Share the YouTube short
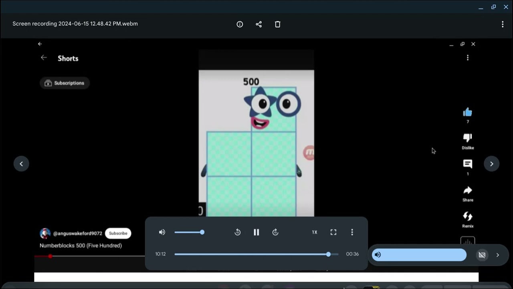Image resolution: width=513 pixels, height=289 pixels. pos(468,190)
